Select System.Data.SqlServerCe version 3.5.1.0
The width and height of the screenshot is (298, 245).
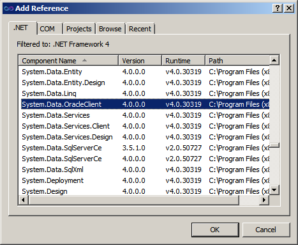point(145,148)
